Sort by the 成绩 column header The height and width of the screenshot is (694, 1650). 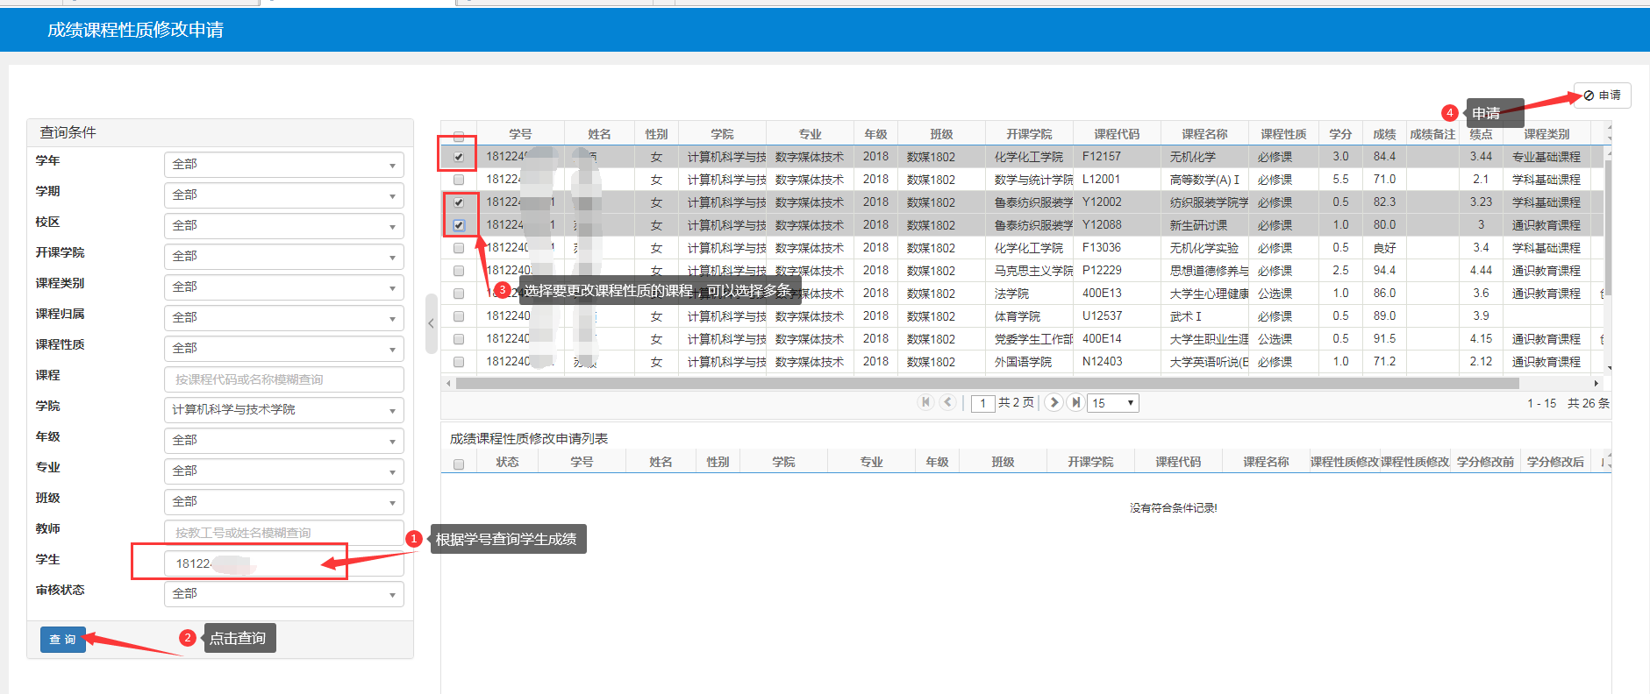1384,134
